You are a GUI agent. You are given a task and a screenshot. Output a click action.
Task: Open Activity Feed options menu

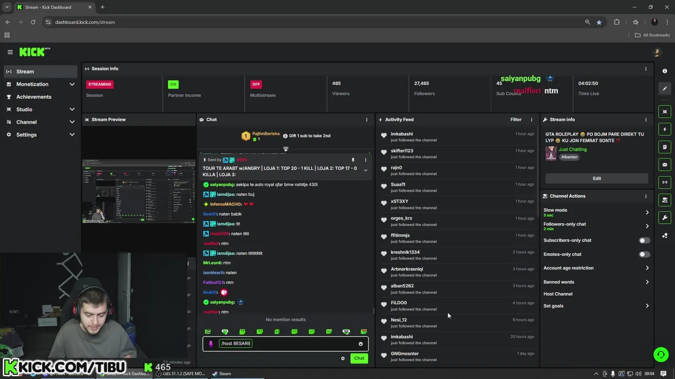(532, 120)
